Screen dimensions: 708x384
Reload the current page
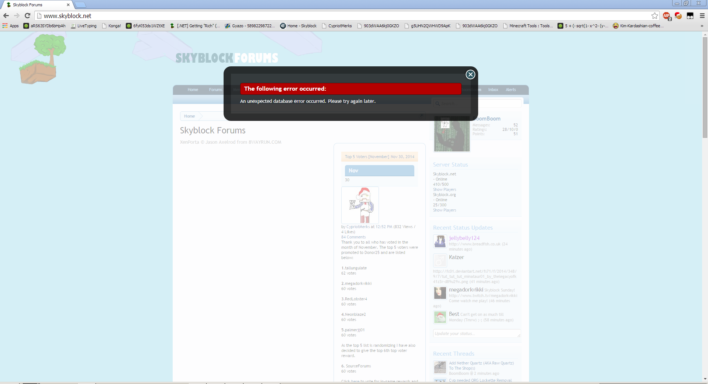pyautogui.click(x=27, y=15)
